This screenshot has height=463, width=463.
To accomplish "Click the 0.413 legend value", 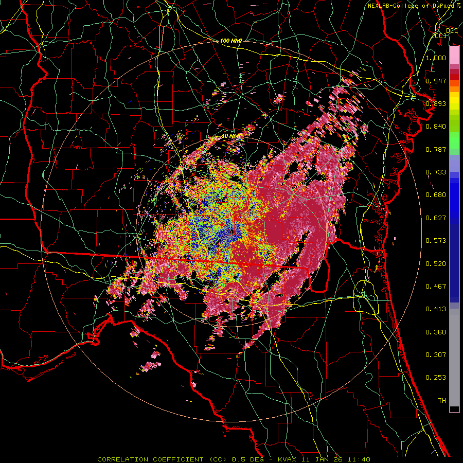I will pos(436,309).
